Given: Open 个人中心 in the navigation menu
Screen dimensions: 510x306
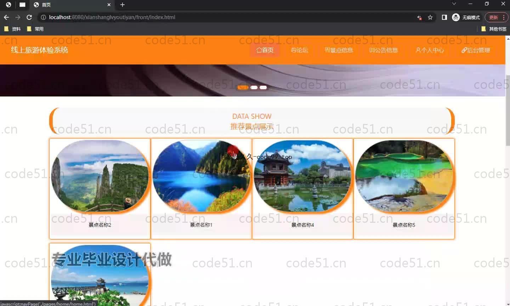Looking at the screenshot, I should (430, 50).
